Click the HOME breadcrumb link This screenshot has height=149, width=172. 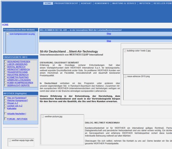tap(5, 25)
